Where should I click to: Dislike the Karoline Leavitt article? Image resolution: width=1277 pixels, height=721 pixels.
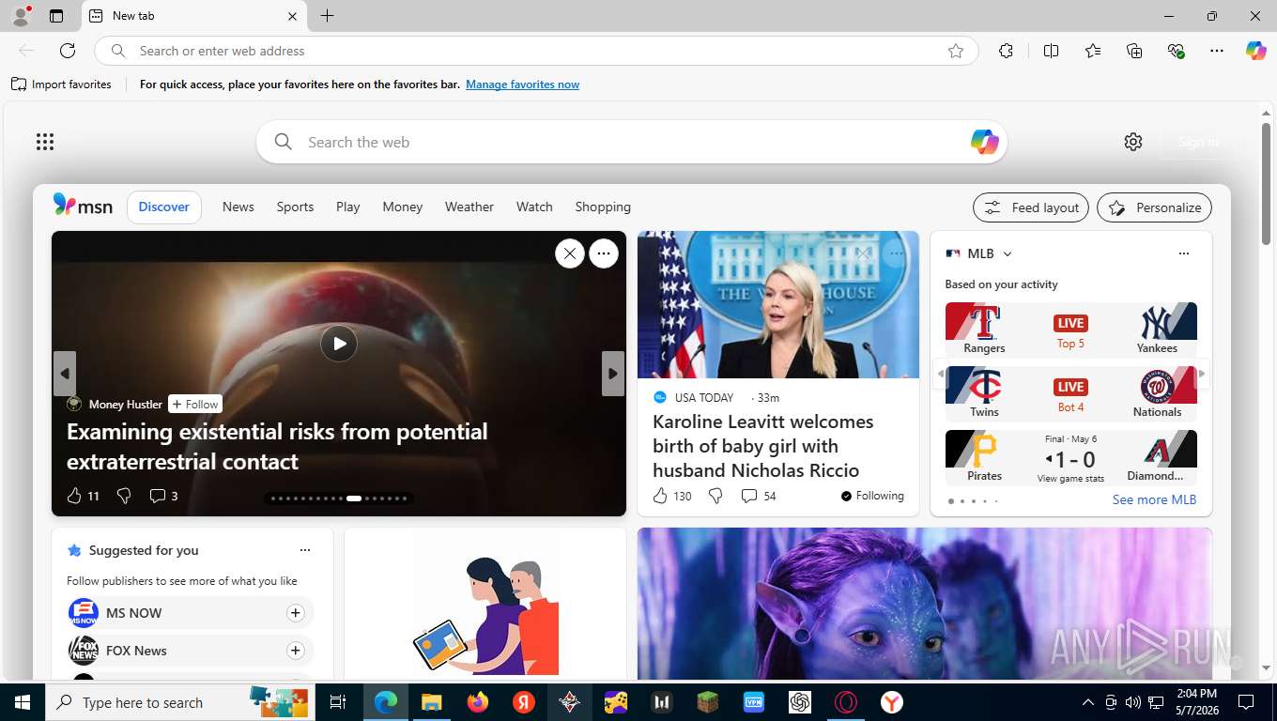coord(715,496)
